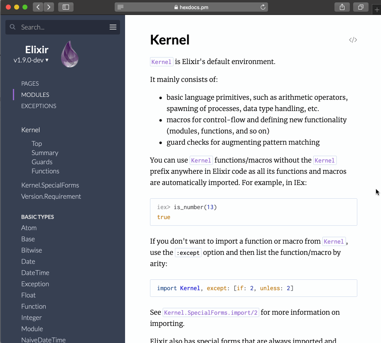Focus the Search... input field
Image resolution: width=381 pixels, height=343 pixels.
[x=63, y=27]
